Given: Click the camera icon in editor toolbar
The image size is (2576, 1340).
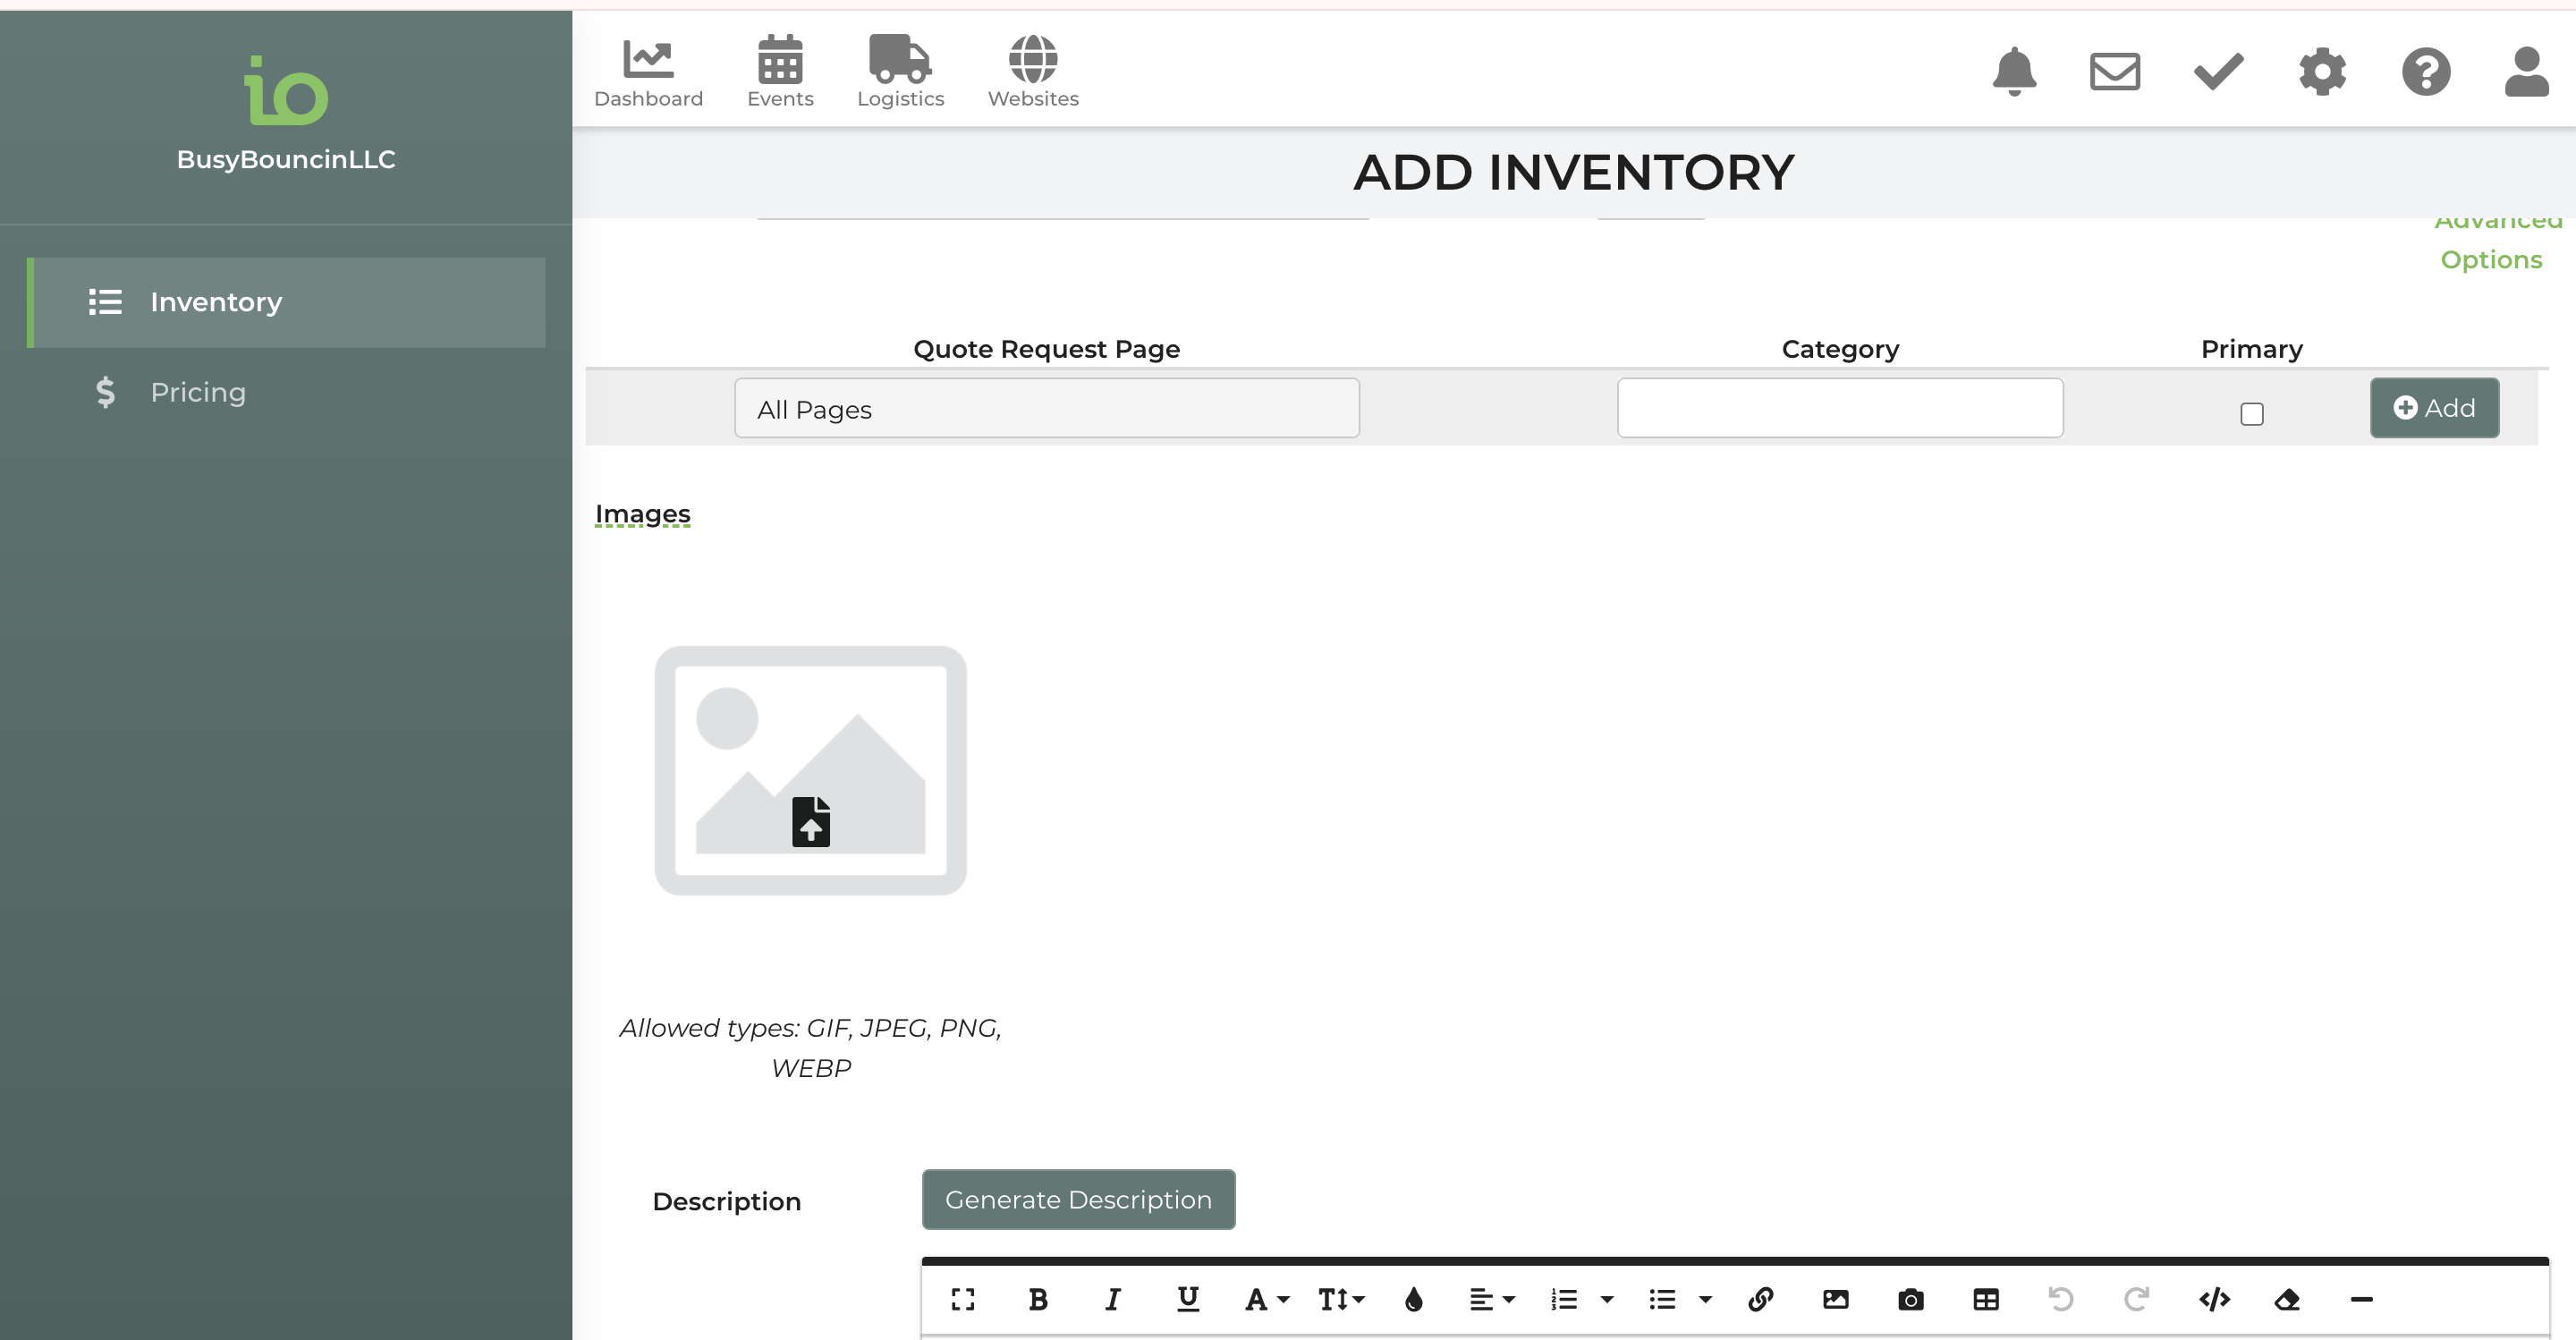Looking at the screenshot, I should click(1910, 1299).
